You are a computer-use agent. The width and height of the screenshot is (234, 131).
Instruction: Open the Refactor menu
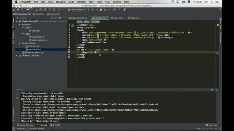(x=82, y=2)
